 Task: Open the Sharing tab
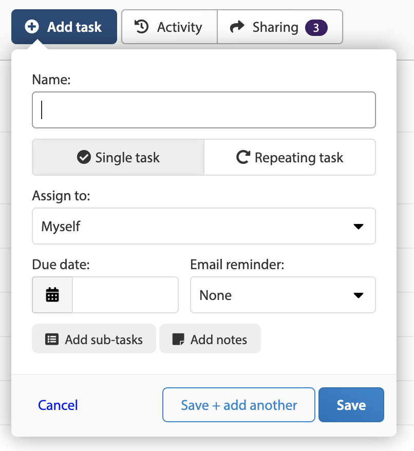point(280,27)
